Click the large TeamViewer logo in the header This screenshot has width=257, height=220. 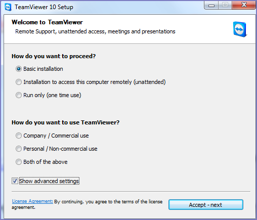pyautogui.click(x=240, y=29)
